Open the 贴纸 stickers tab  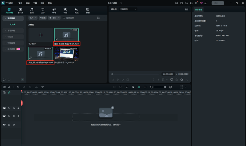[x=77, y=11]
